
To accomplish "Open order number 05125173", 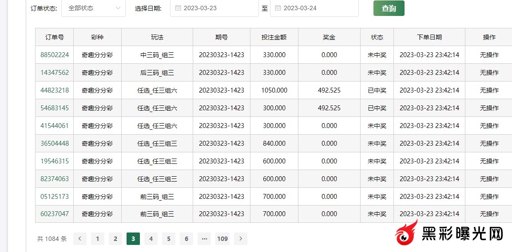I will 55,197.
